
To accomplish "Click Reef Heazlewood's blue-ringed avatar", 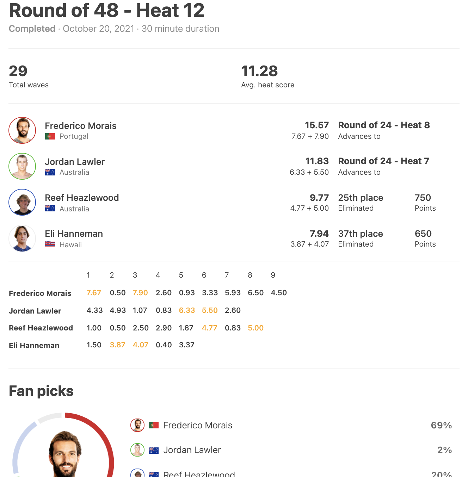I will coord(22,202).
